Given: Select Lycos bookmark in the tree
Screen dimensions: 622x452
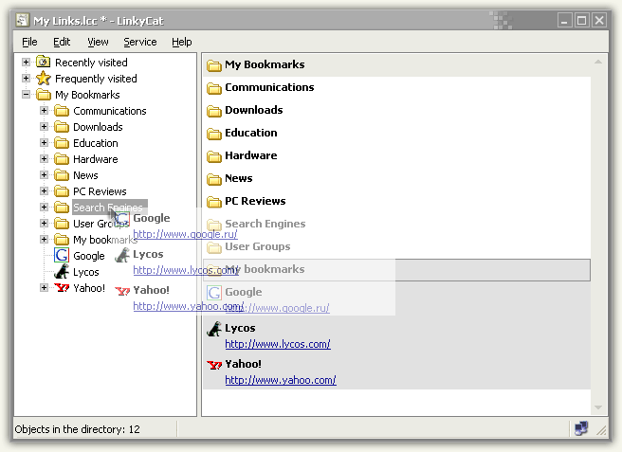Looking at the screenshot, I should (x=86, y=272).
